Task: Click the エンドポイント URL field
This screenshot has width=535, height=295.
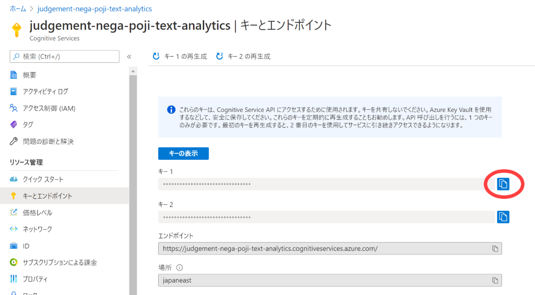Action: [330, 248]
